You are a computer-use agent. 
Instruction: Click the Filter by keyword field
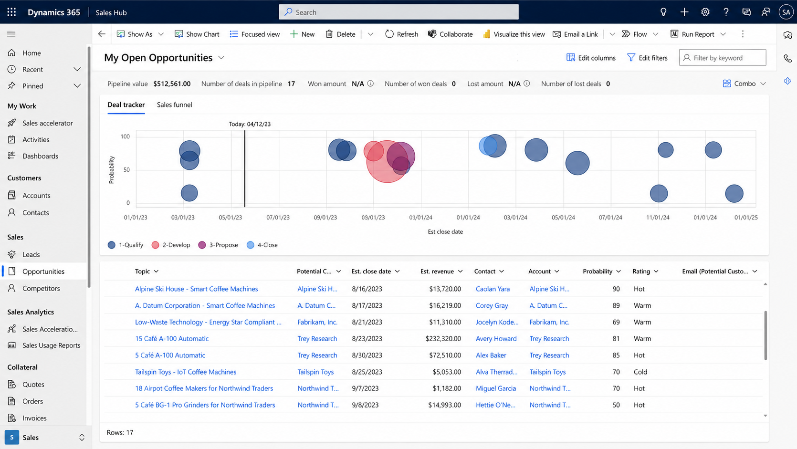coord(723,58)
